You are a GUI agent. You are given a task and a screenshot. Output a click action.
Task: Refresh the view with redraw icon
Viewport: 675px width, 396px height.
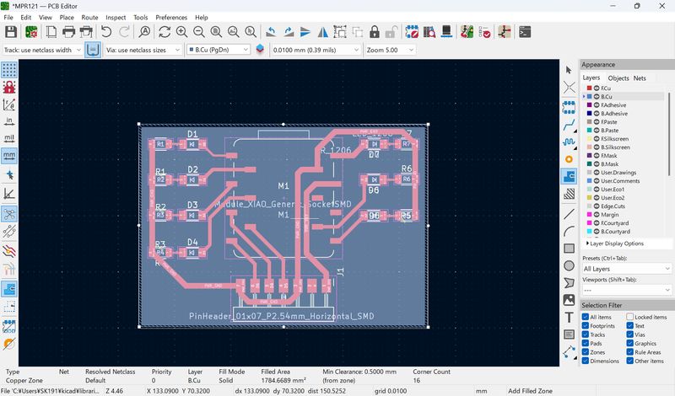165,32
